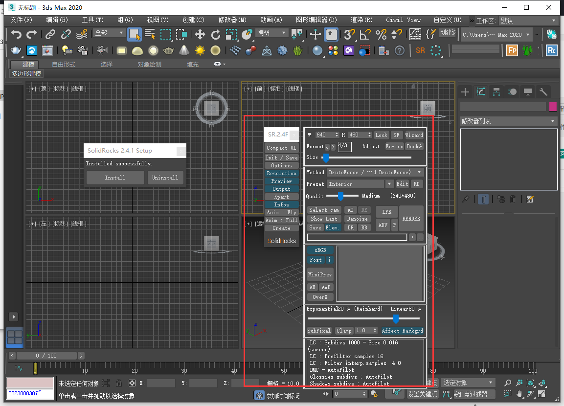The width and height of the screenshot is (564, 406).
Task: Click the sun light icon
Action: point(200,50)
